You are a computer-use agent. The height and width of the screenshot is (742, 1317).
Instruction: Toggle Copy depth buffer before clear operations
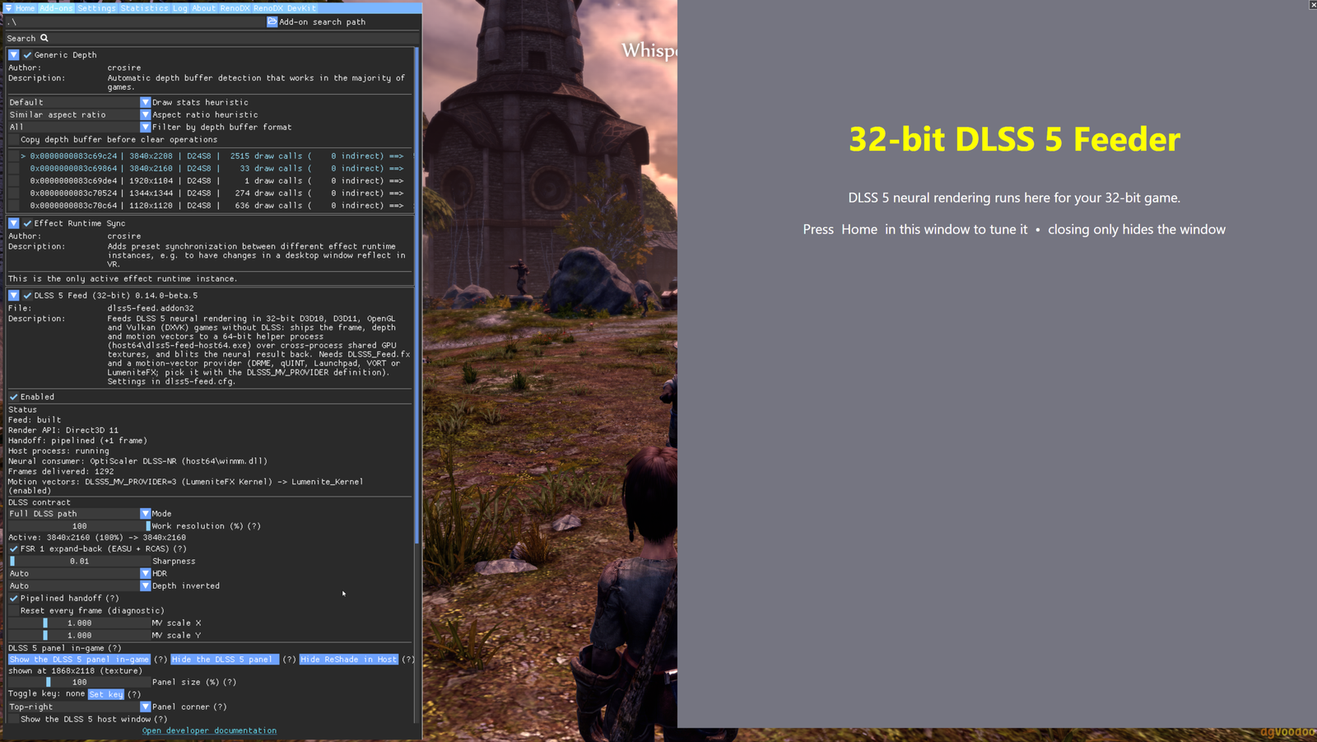pyautogui.click(x=14, y=140)
